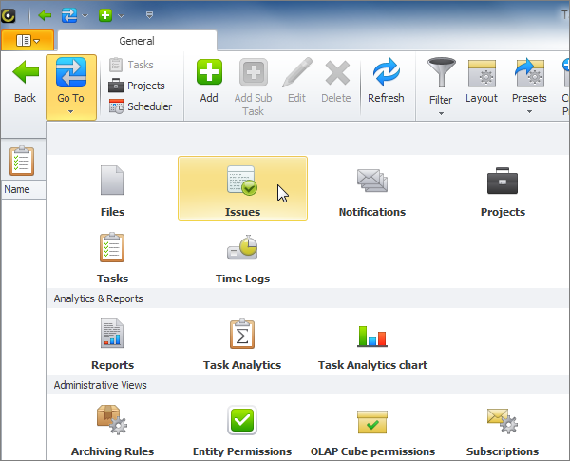The image size is (570, 461).
Task: Click the task clipboard icon above Name column
Action: (x=22, y=161)
